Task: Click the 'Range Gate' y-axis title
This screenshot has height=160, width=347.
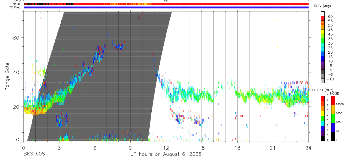Action: (x=7, y=76)
